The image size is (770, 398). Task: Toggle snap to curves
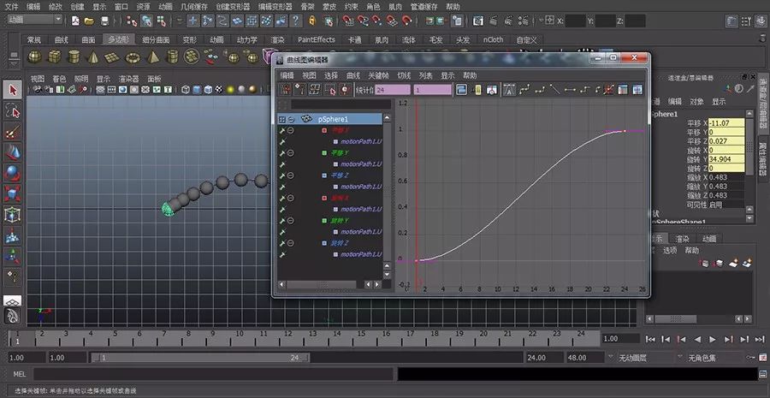point(363,21)
